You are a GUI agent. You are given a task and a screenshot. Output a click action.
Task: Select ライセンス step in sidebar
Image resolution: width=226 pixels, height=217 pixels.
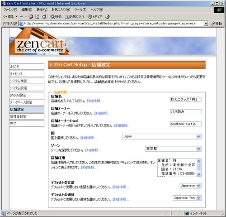(x=27, y=74)
